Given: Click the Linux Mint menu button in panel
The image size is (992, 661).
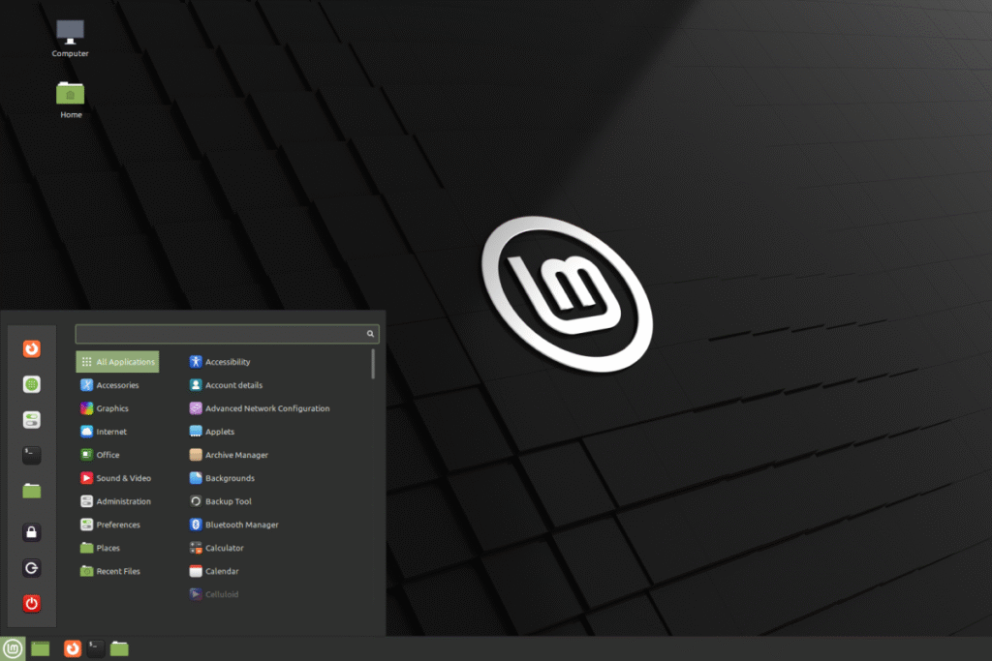Looking at the screenshot, I should click(x=13, y=648).
